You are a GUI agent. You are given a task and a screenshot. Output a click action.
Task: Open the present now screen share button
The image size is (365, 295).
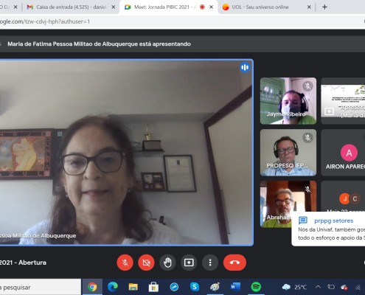[x=189, y=263]
